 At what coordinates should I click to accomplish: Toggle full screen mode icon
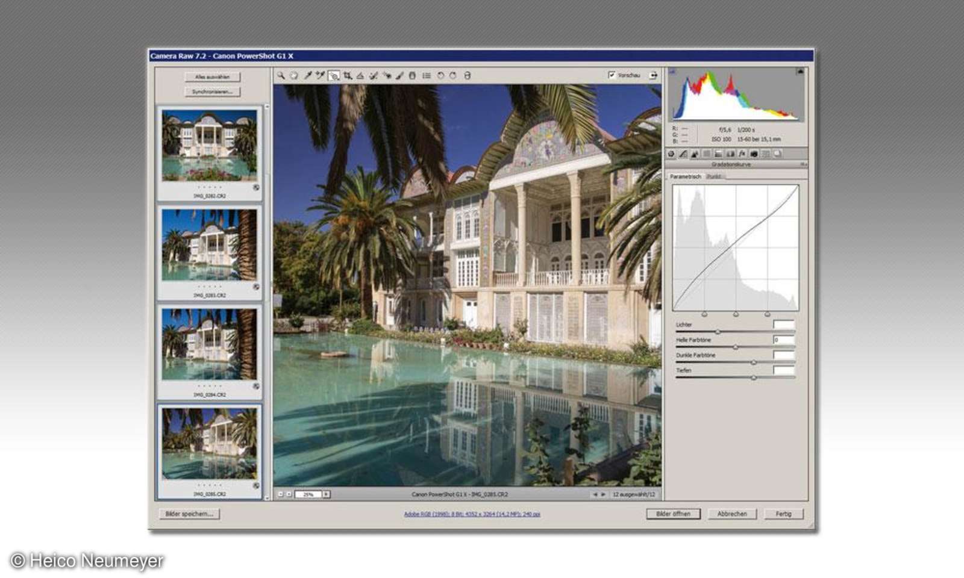tap(653, 75)
